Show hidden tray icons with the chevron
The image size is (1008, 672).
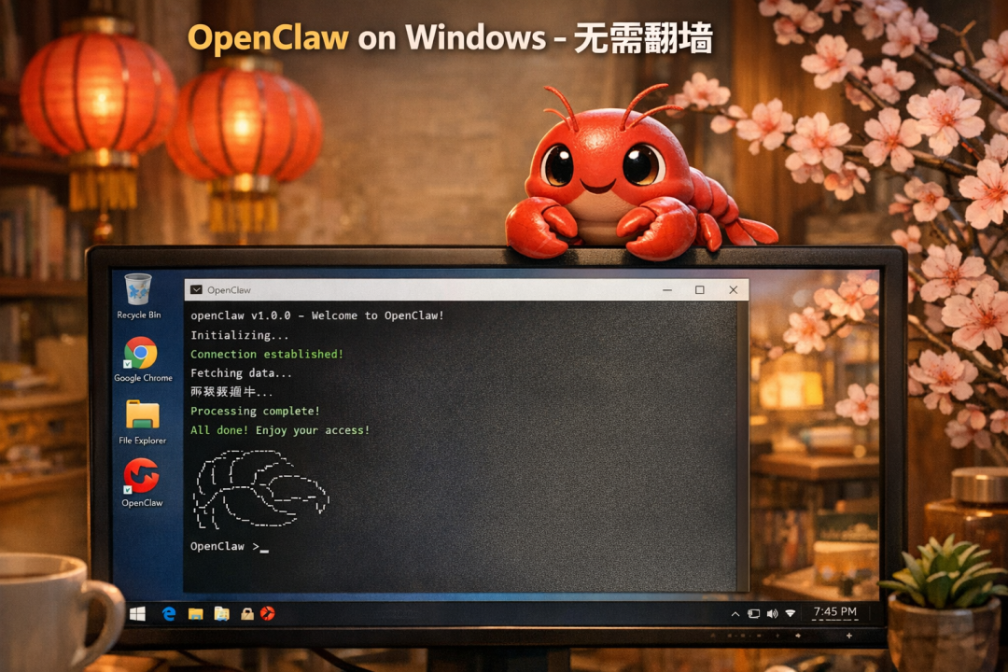pyautogui.click(x=735, y=614)
